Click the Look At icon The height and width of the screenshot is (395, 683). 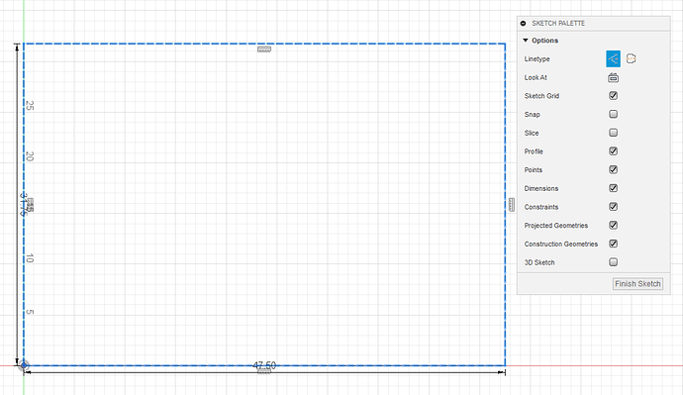coord(613,77)
